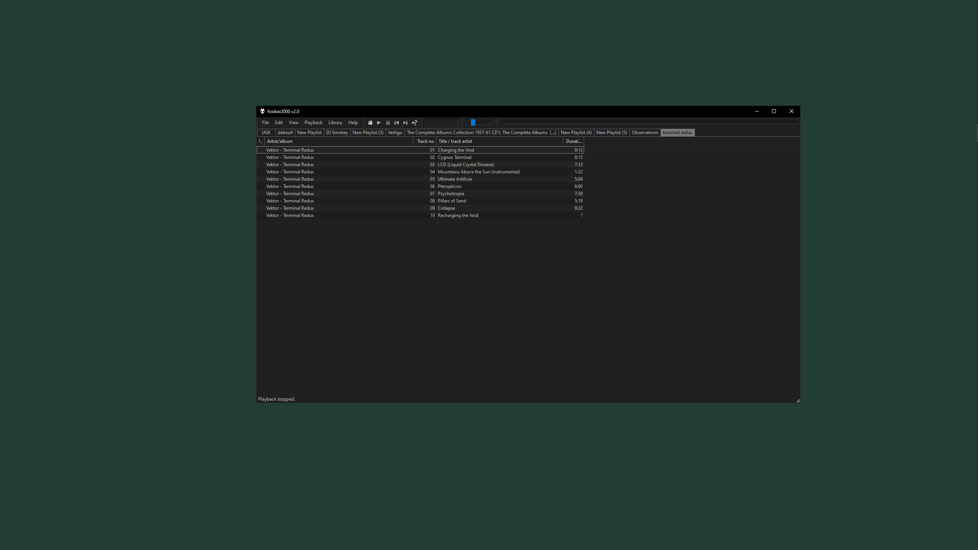Sort by the Artist/album column header
The height and width of the screenshot is (550, 978).
click(x=339, y=141)
